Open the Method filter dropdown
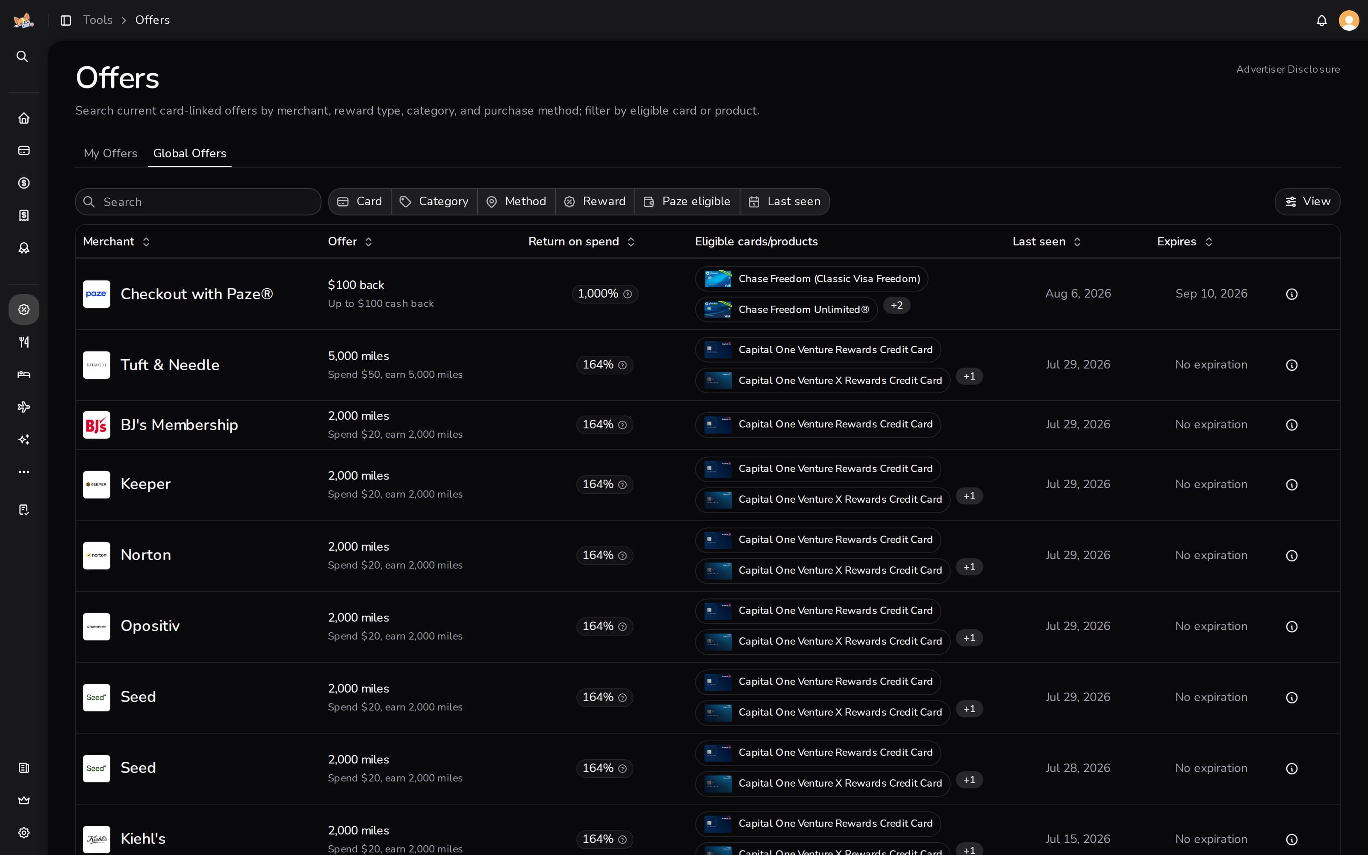 coord(517,202)
